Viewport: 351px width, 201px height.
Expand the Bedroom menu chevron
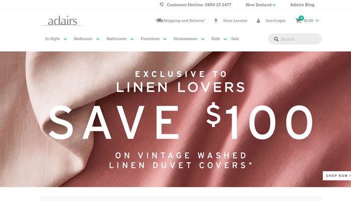point(98,39)
